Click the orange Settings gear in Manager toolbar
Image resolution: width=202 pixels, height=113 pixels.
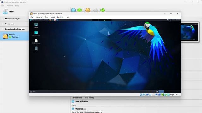tap(88, 10)
